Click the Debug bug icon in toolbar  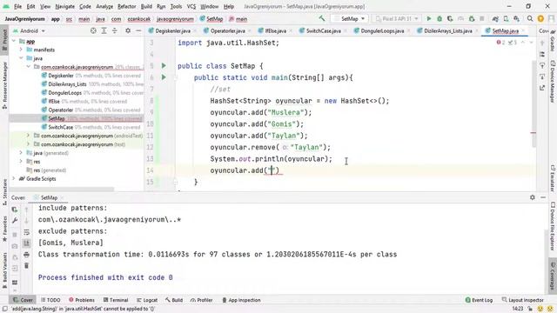440,18
